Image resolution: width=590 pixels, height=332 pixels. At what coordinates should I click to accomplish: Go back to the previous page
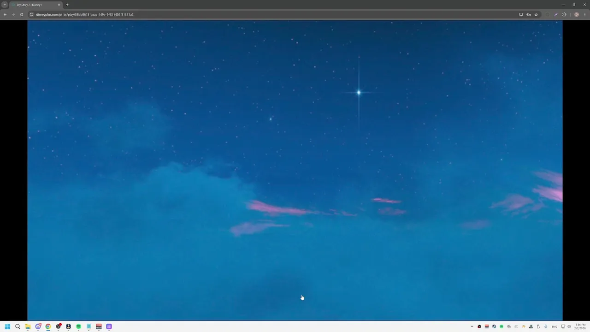[x=5, y=14]
